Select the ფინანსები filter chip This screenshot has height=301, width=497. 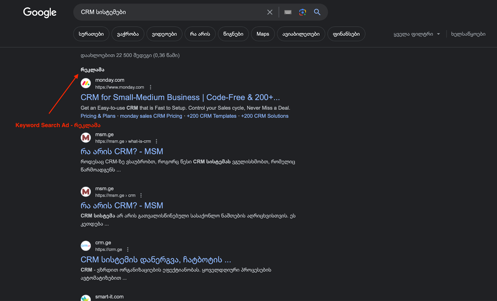(x=346, y=34)
